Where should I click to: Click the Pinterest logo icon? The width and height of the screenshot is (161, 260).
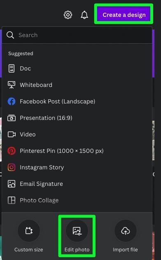12,151
